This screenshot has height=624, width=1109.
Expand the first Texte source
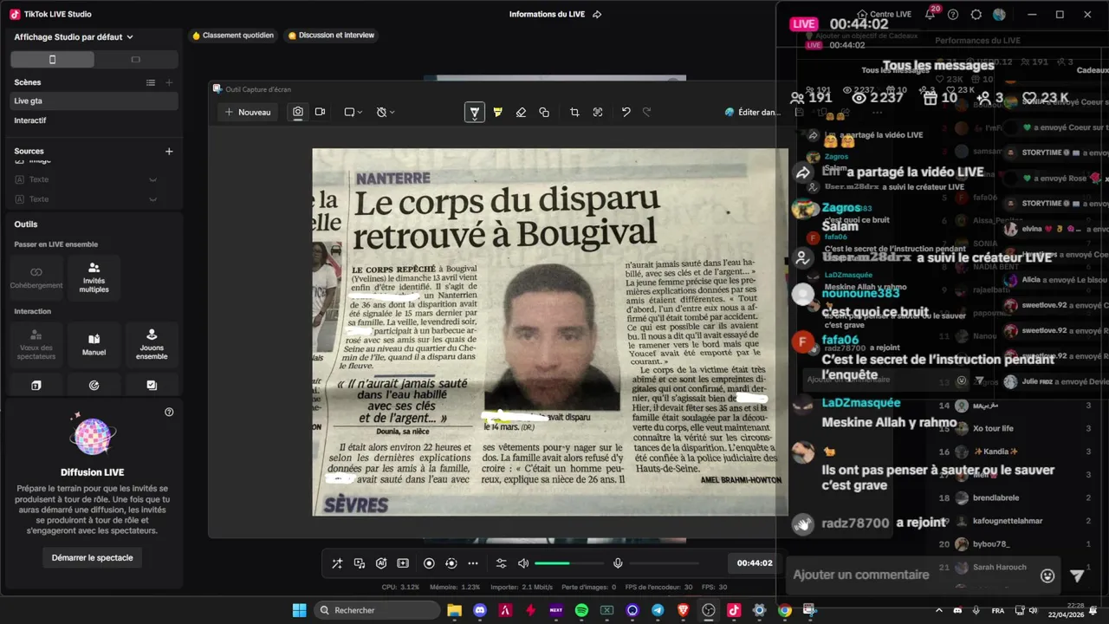point(152,179)
